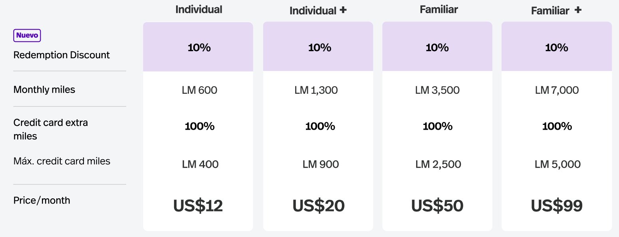Viewport: 619px width, 237px height.
Task: Click the Familiar plan's 10% discount cell
Action: click(x=437, y=47)
